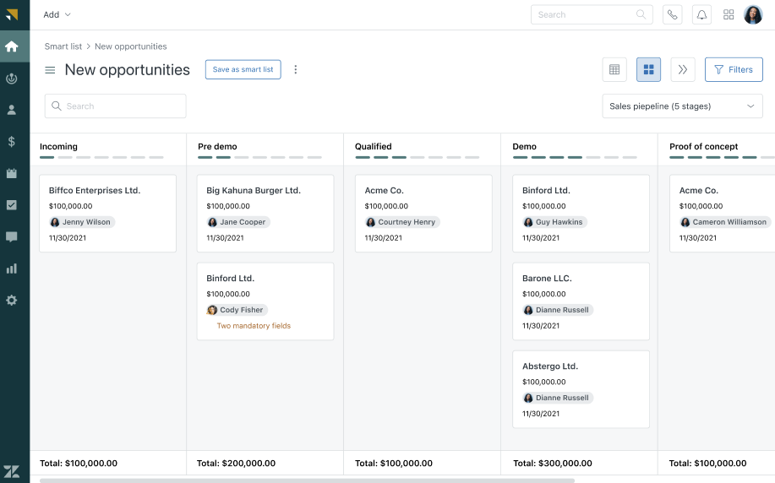Expand the Sales pipeline dropdown
Screen dimensions: 775x483
(682, 106)
